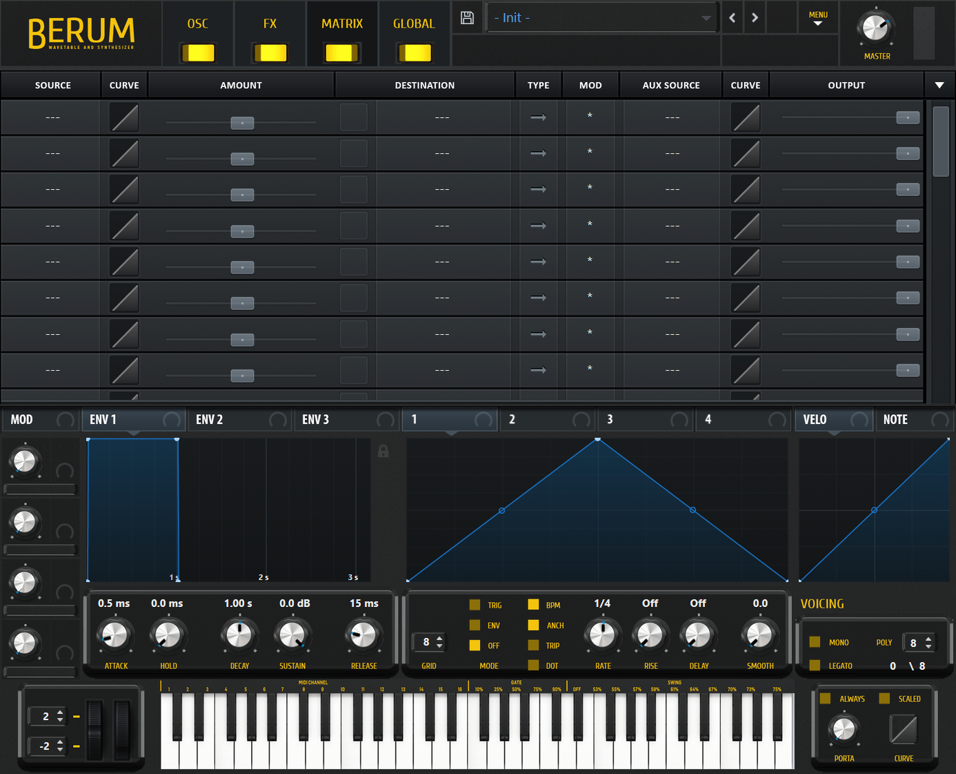The height and width of the screenshot is (774, 956).
Task: Click the PORTA knob
Action: (x=844, y=729)
